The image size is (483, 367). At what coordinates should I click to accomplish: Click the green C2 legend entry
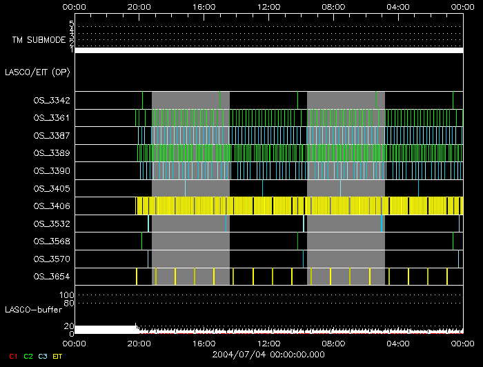point(28,355)
